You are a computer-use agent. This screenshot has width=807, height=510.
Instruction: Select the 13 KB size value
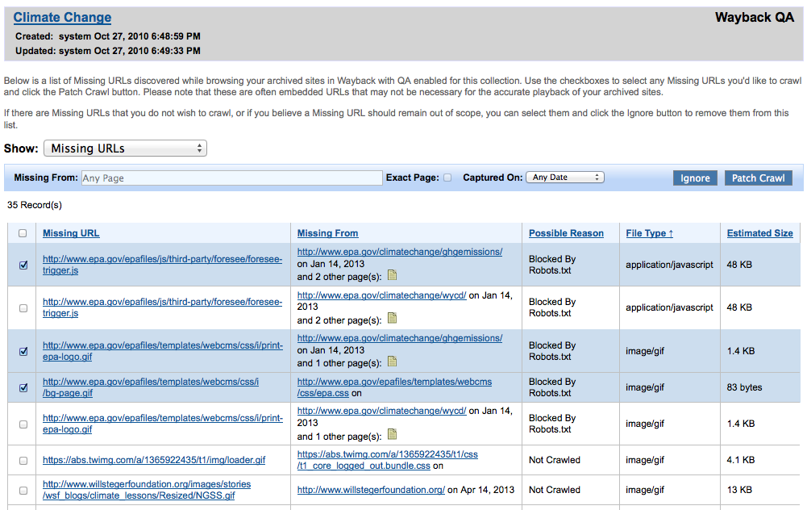739,490
